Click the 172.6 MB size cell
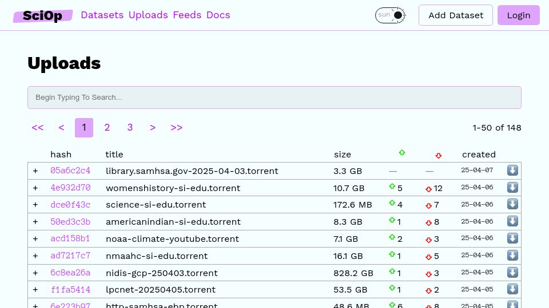This screenshot has height=308, width=549. 353,205
